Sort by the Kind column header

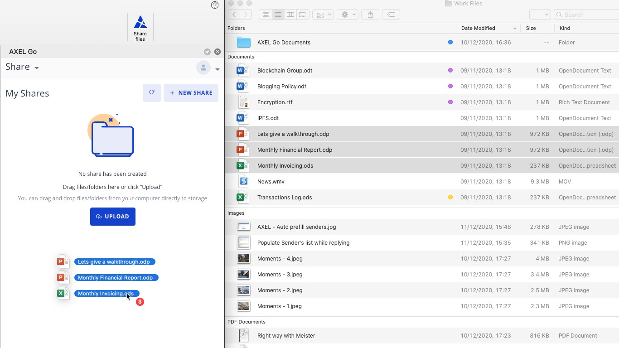587,28
